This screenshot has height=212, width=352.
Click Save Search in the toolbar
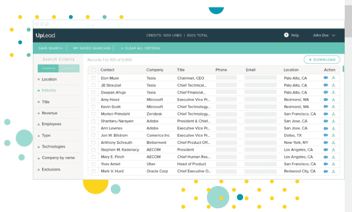tap(50, 48)
